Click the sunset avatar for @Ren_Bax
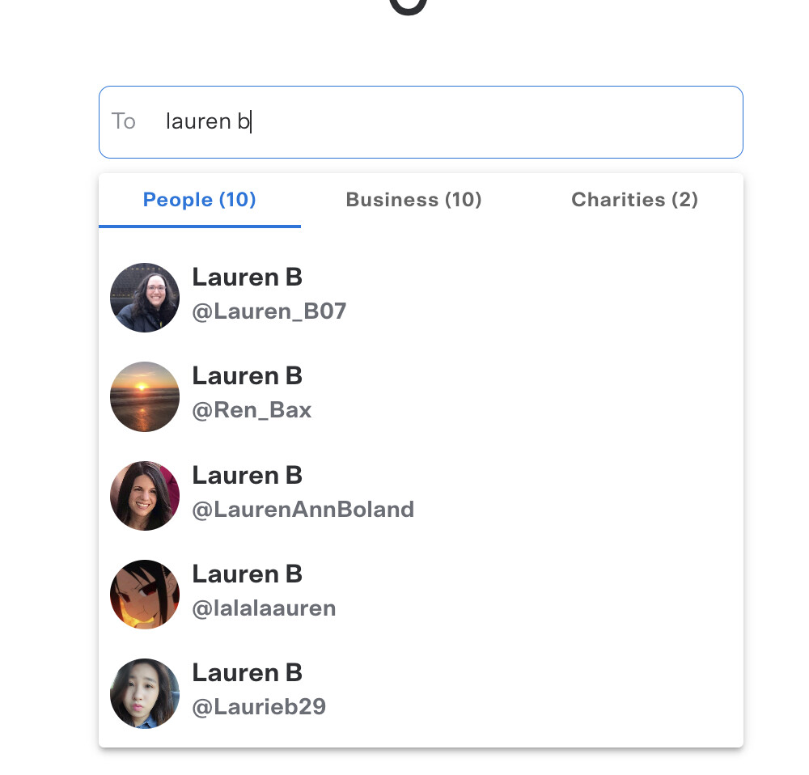 click(145, 396)
